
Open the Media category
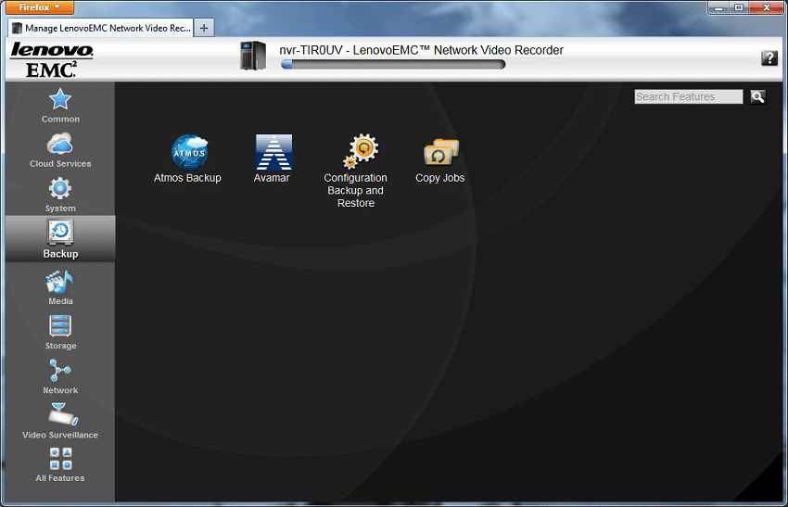pyautogui.click(x=60, y=288)
